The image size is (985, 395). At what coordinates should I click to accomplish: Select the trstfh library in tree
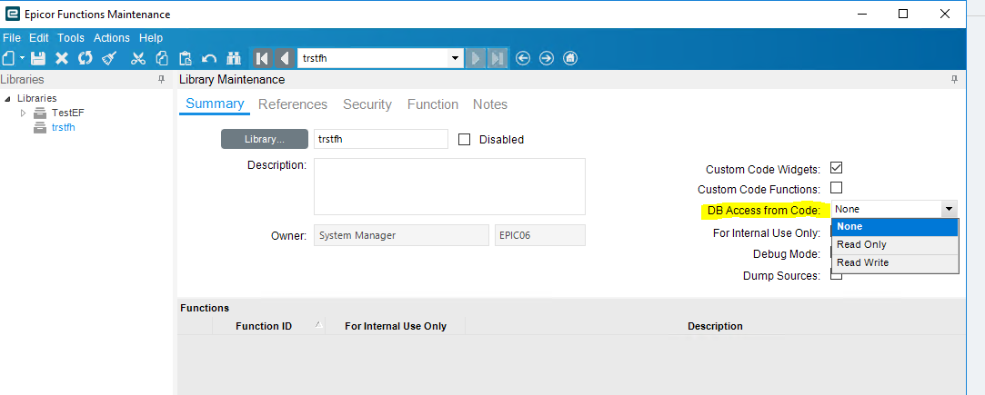64,127
